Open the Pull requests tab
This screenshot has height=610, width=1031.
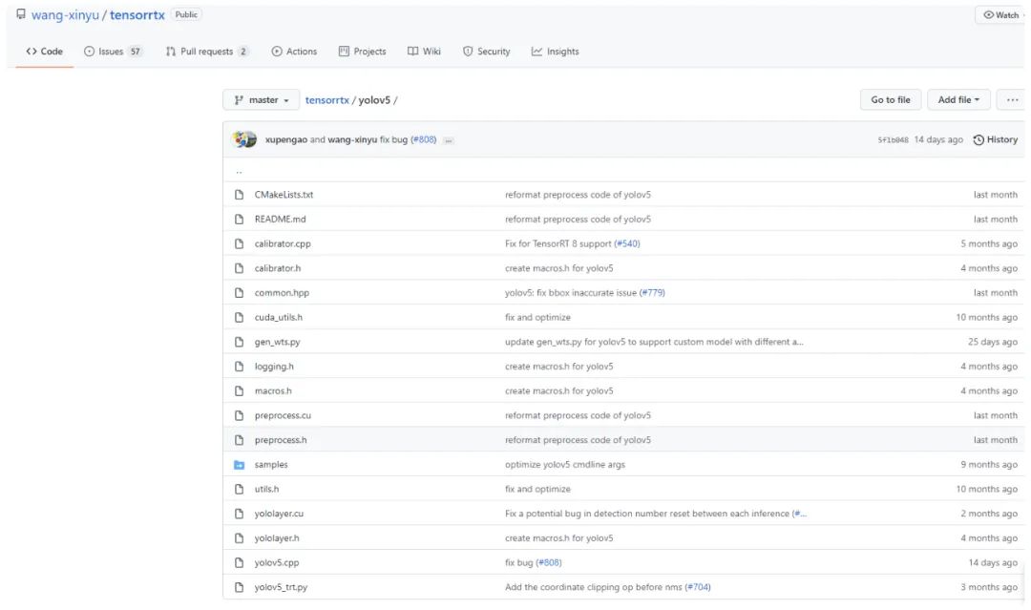click(207, 52)
